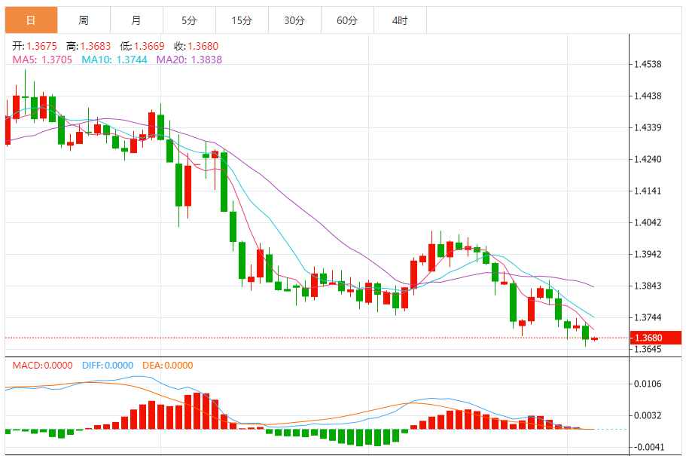This screenshot has width=686, height=456.
Task: Click the 0.0106 MACD axis label
Action: (x=648, y=384)
